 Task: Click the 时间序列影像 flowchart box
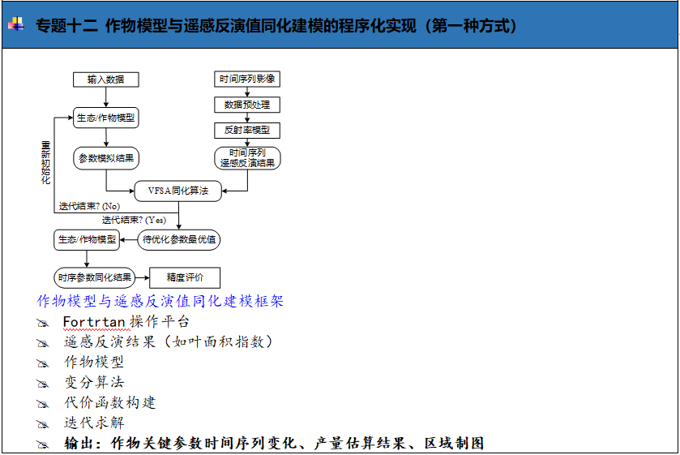[247, 79]
